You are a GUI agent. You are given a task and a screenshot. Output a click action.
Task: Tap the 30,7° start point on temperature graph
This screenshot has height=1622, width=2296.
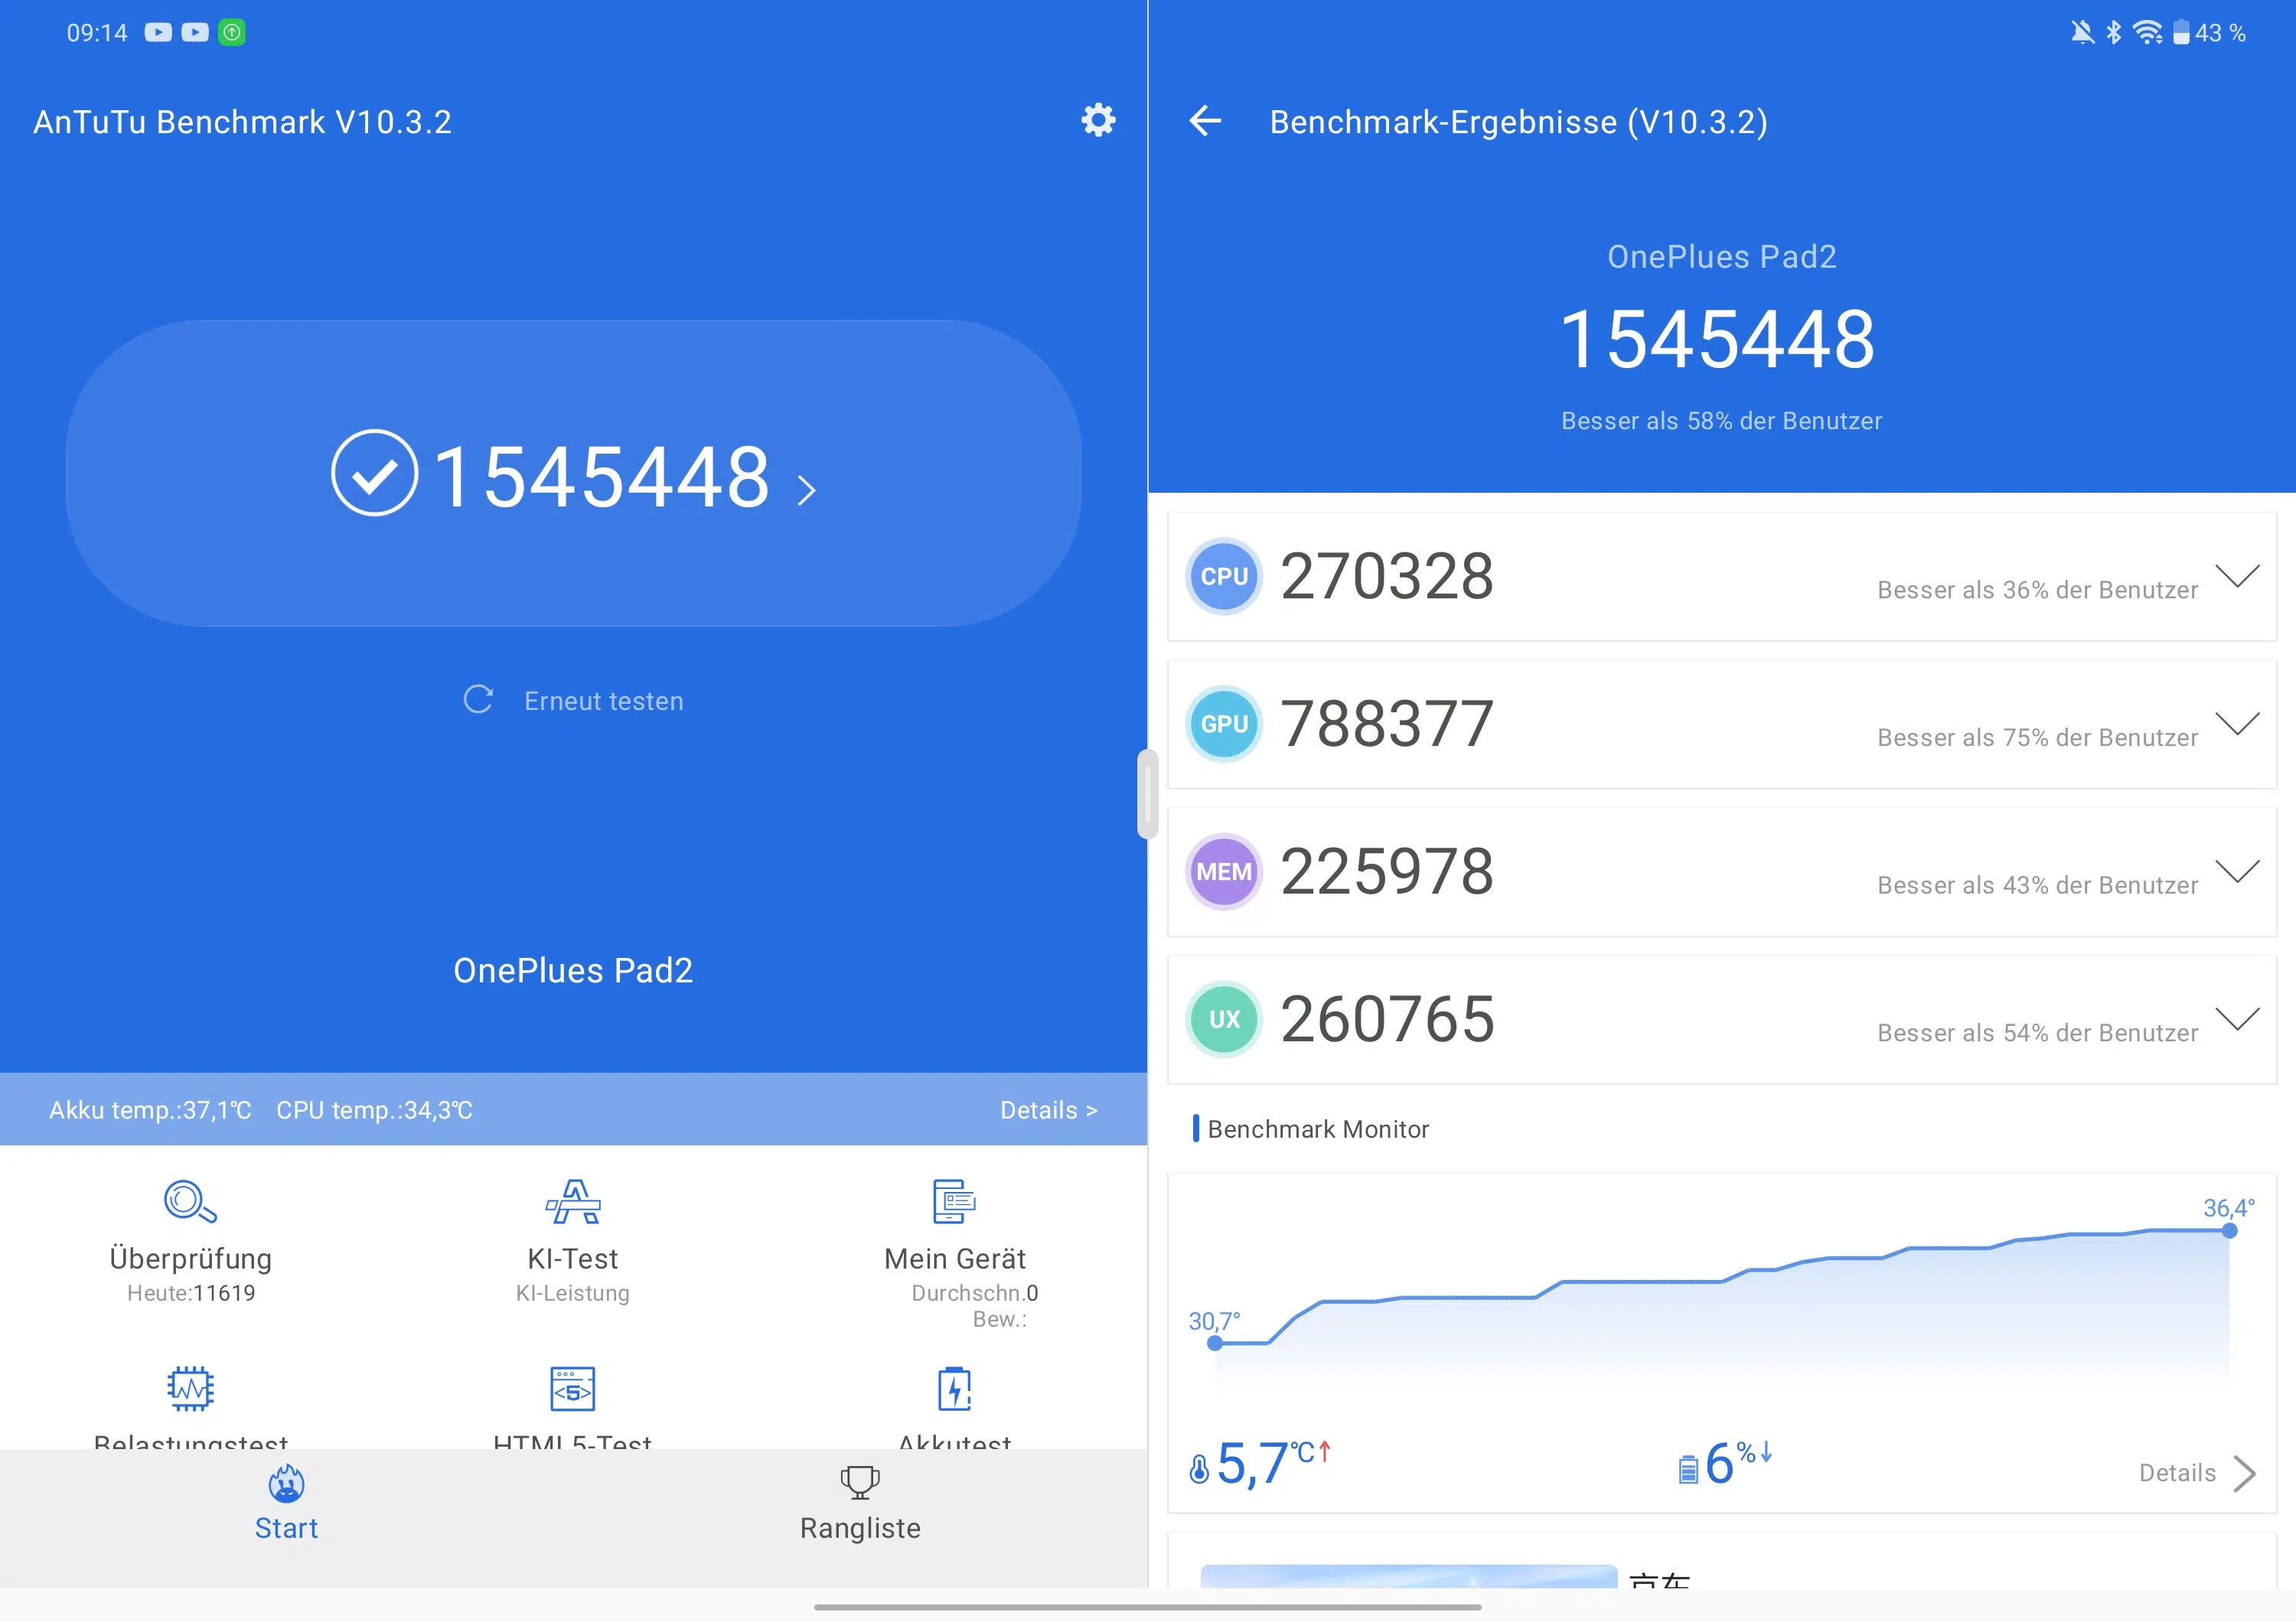(1214, 1344)
